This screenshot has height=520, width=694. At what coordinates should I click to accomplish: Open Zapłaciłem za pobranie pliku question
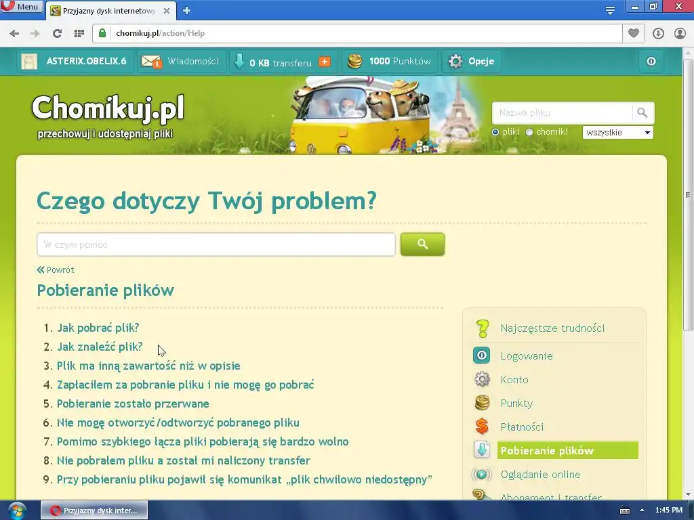point(186,385)
